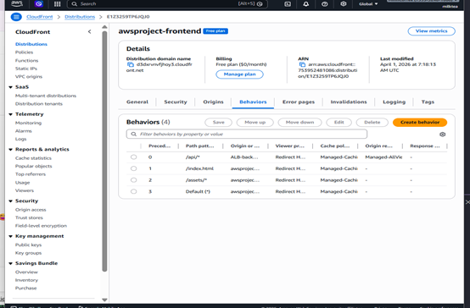
Task: Click the Delete behavior button
Action: coord(372,123)
